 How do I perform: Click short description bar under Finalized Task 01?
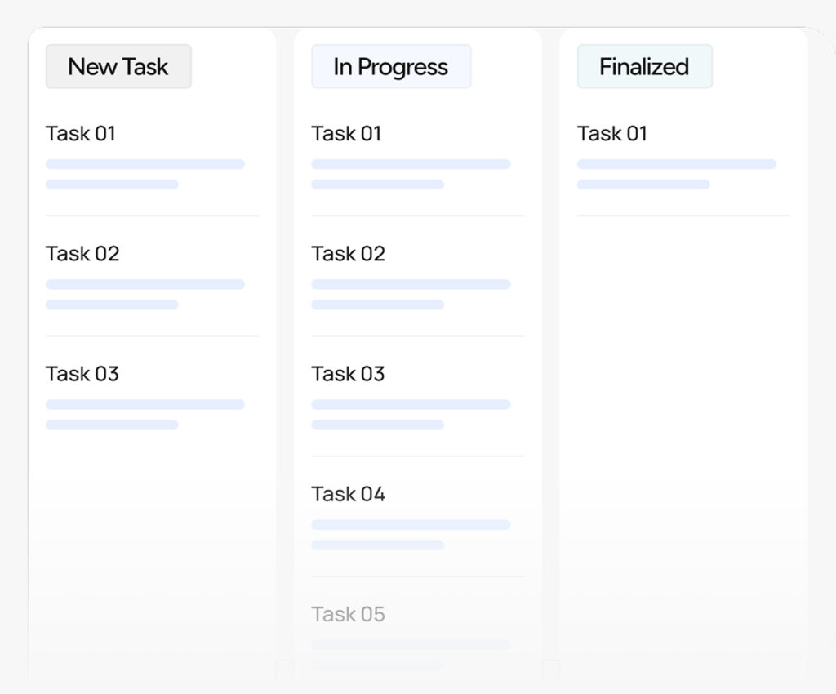(643, 185)
